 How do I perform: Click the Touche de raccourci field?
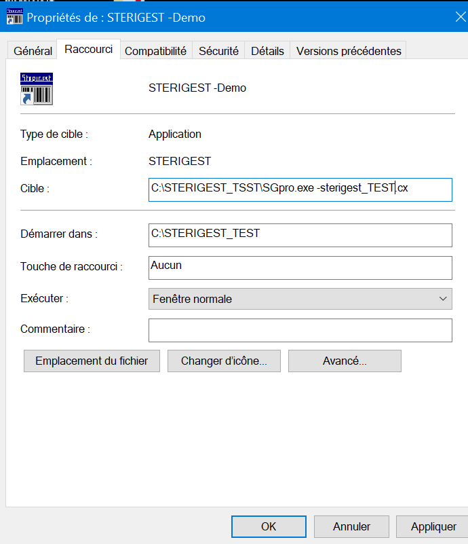tap(300, 268)
